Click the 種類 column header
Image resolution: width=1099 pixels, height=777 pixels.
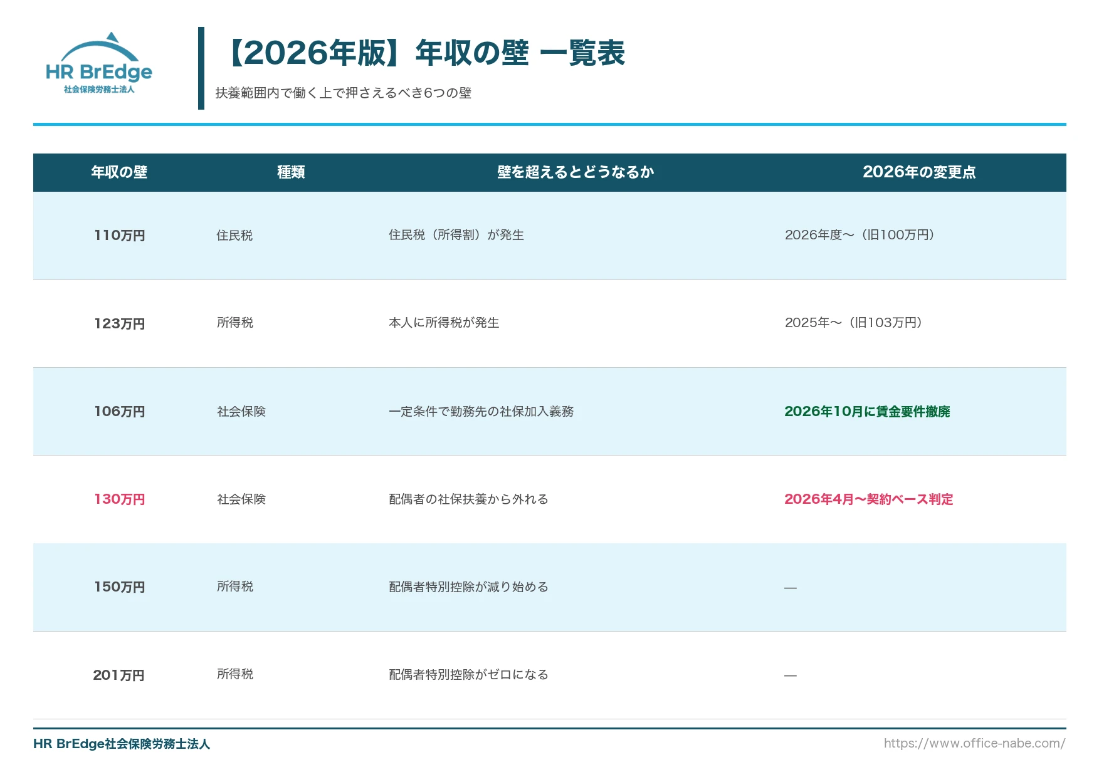pos(291,172)
